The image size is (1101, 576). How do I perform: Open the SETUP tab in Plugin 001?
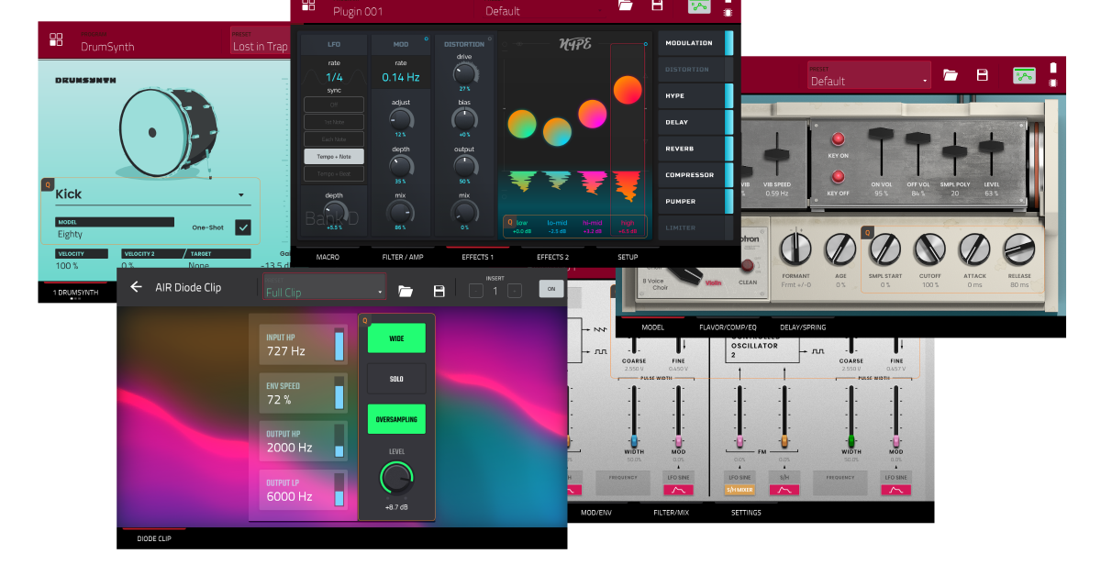pos(628,257)
